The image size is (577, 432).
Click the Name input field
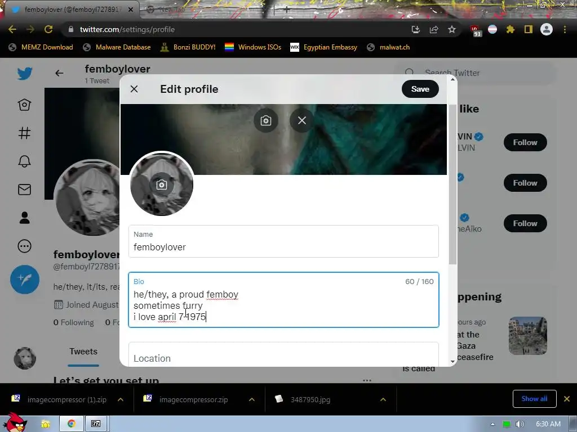(283, 241)
